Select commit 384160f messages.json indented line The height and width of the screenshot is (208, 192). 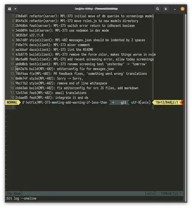80,40
